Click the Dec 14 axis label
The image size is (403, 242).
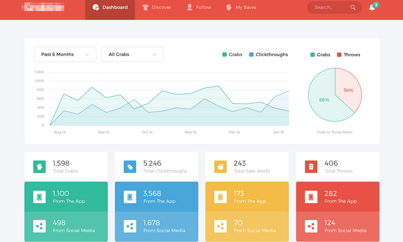coord(234,132)
